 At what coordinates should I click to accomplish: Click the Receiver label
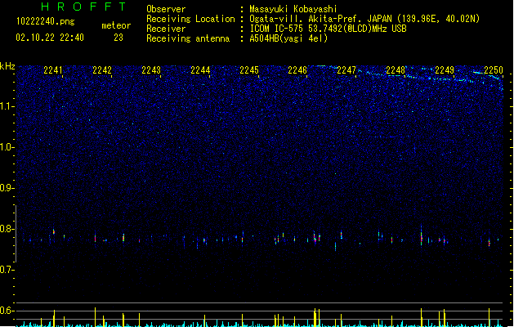[x=166, y=29]
